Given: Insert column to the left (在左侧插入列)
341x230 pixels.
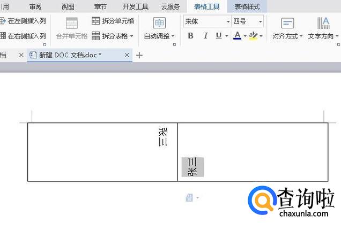Looking at the screenshot, I should coord(3,21).
